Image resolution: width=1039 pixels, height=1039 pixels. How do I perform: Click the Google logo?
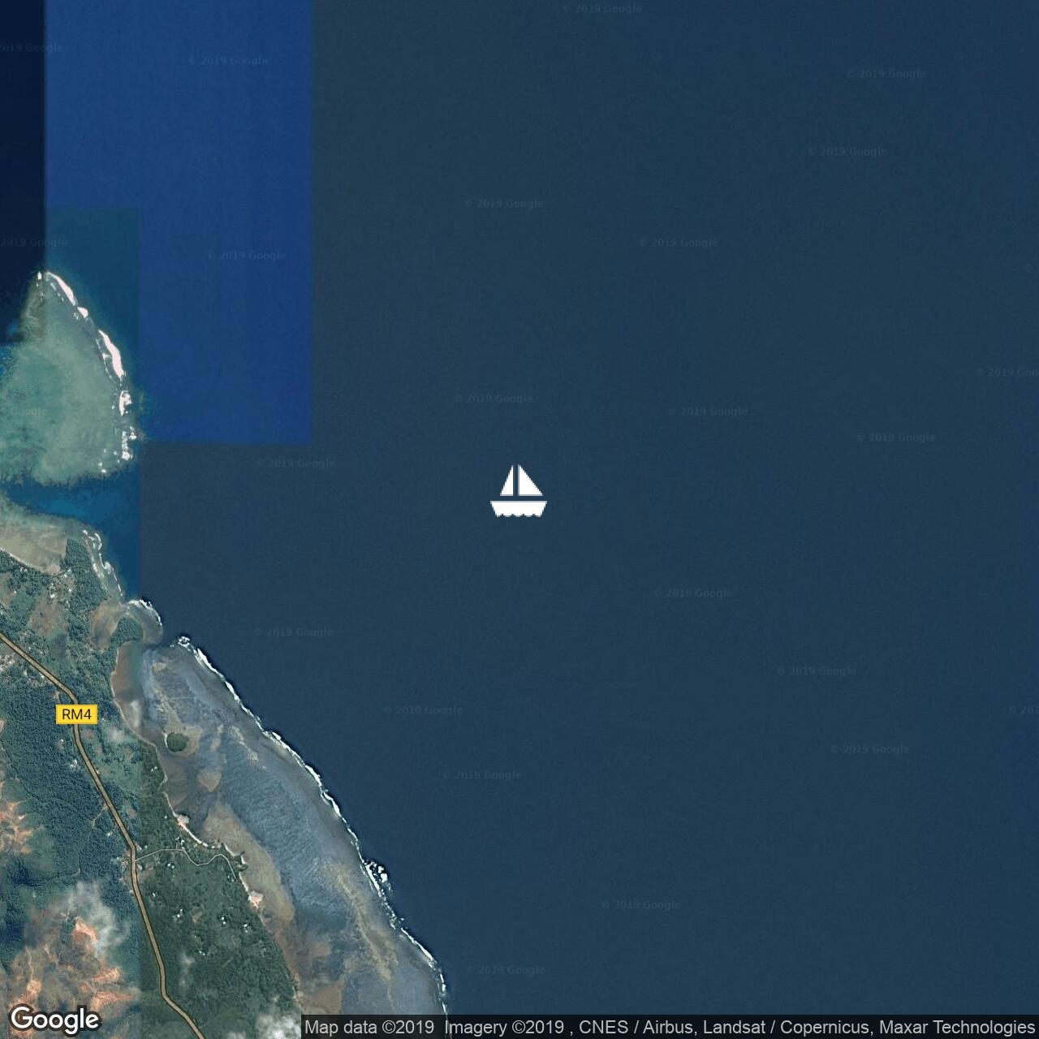[x=54, y=1020]
